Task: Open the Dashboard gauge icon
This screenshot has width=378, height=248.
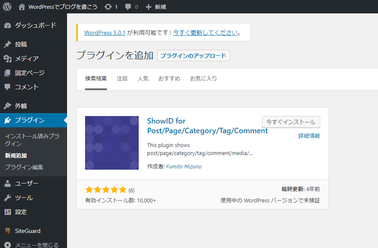Action: coord(8,25)
